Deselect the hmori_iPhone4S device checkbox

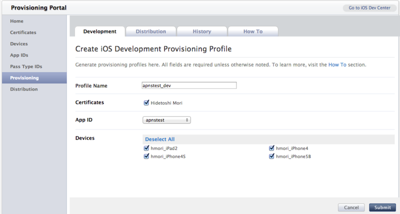click(x=146, y=156)
